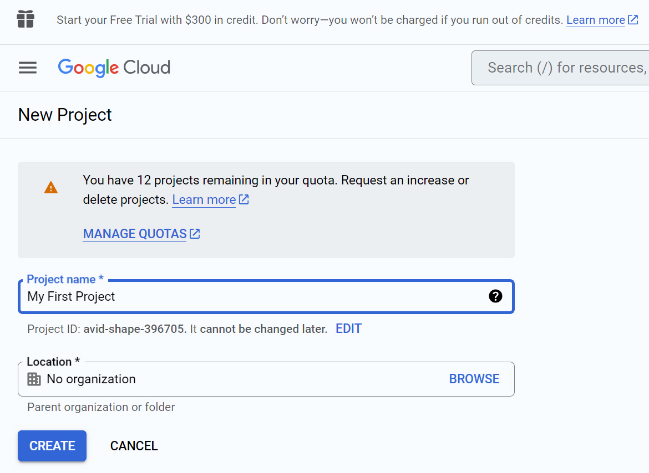Image resolution: width=649 pixels, height=473 pixels.
Task: Open the MANAGE QUOTAS link
Action: 135,234
